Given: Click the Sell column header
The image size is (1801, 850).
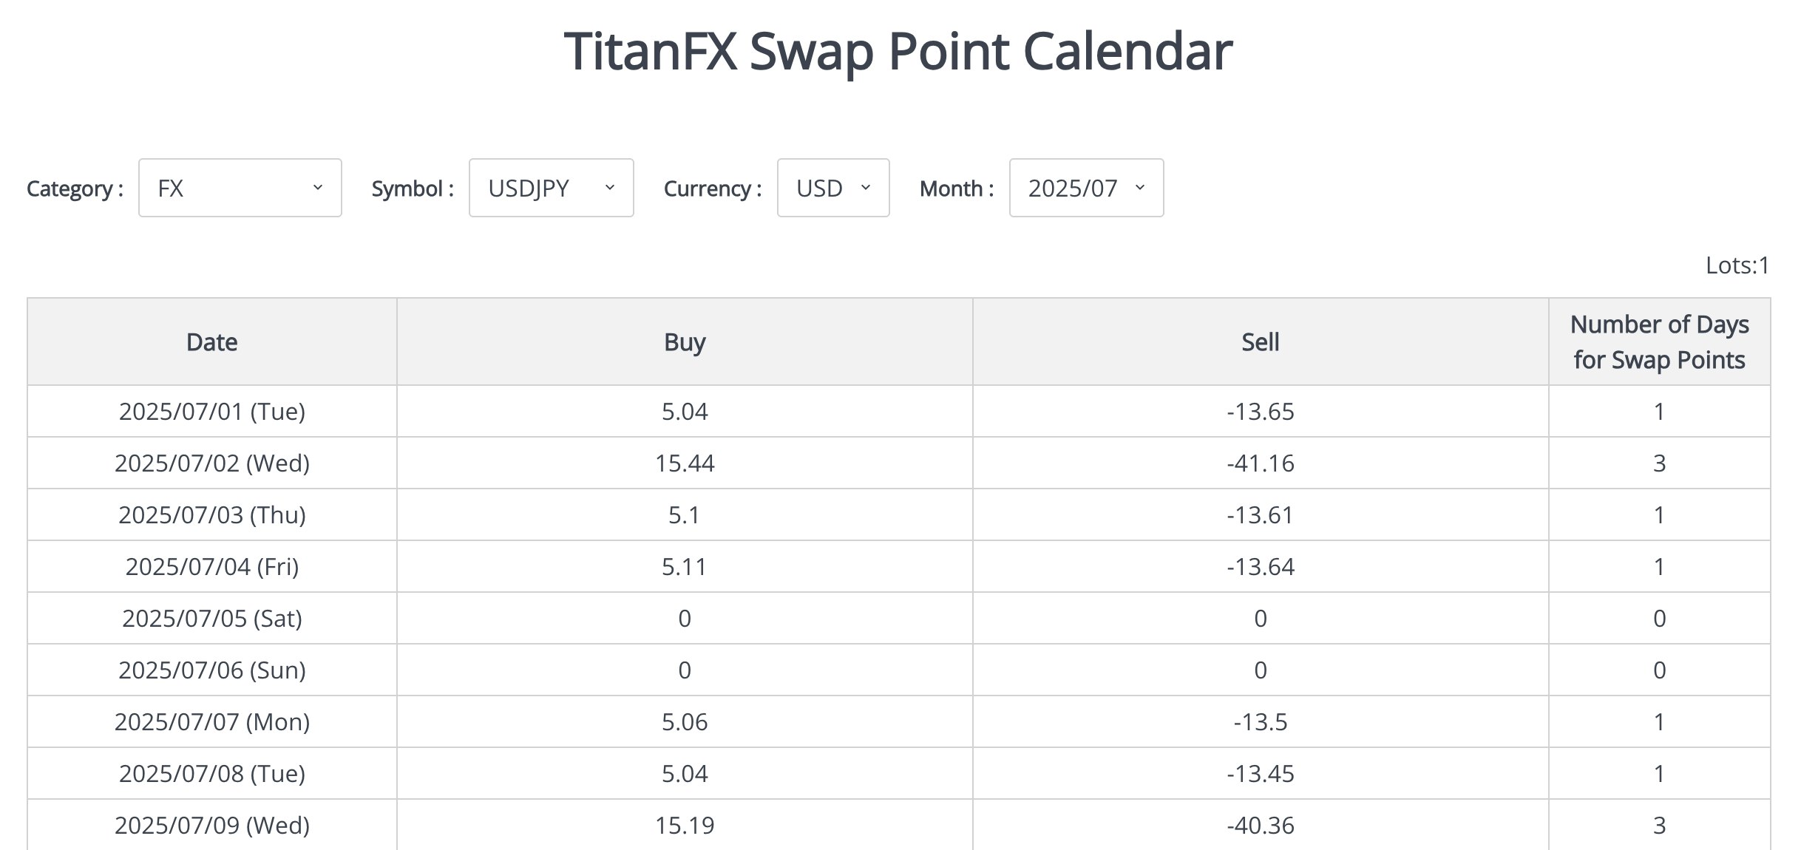Looking at the screenshot, I should (x=1260, y=341).
